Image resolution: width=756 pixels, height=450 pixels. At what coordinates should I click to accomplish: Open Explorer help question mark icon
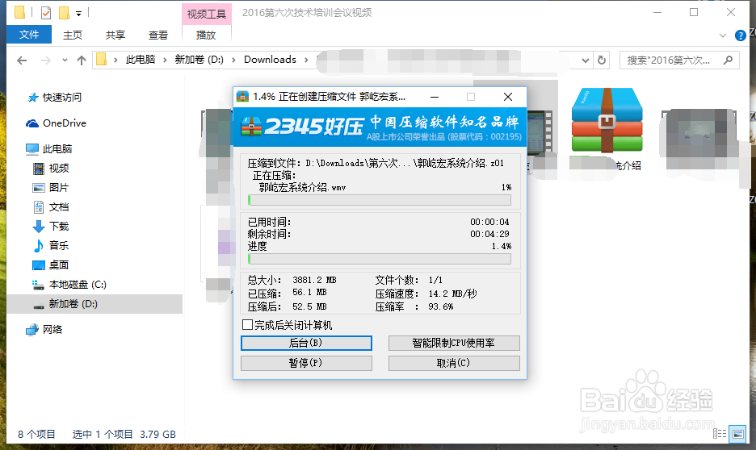(x=740, y=35)
